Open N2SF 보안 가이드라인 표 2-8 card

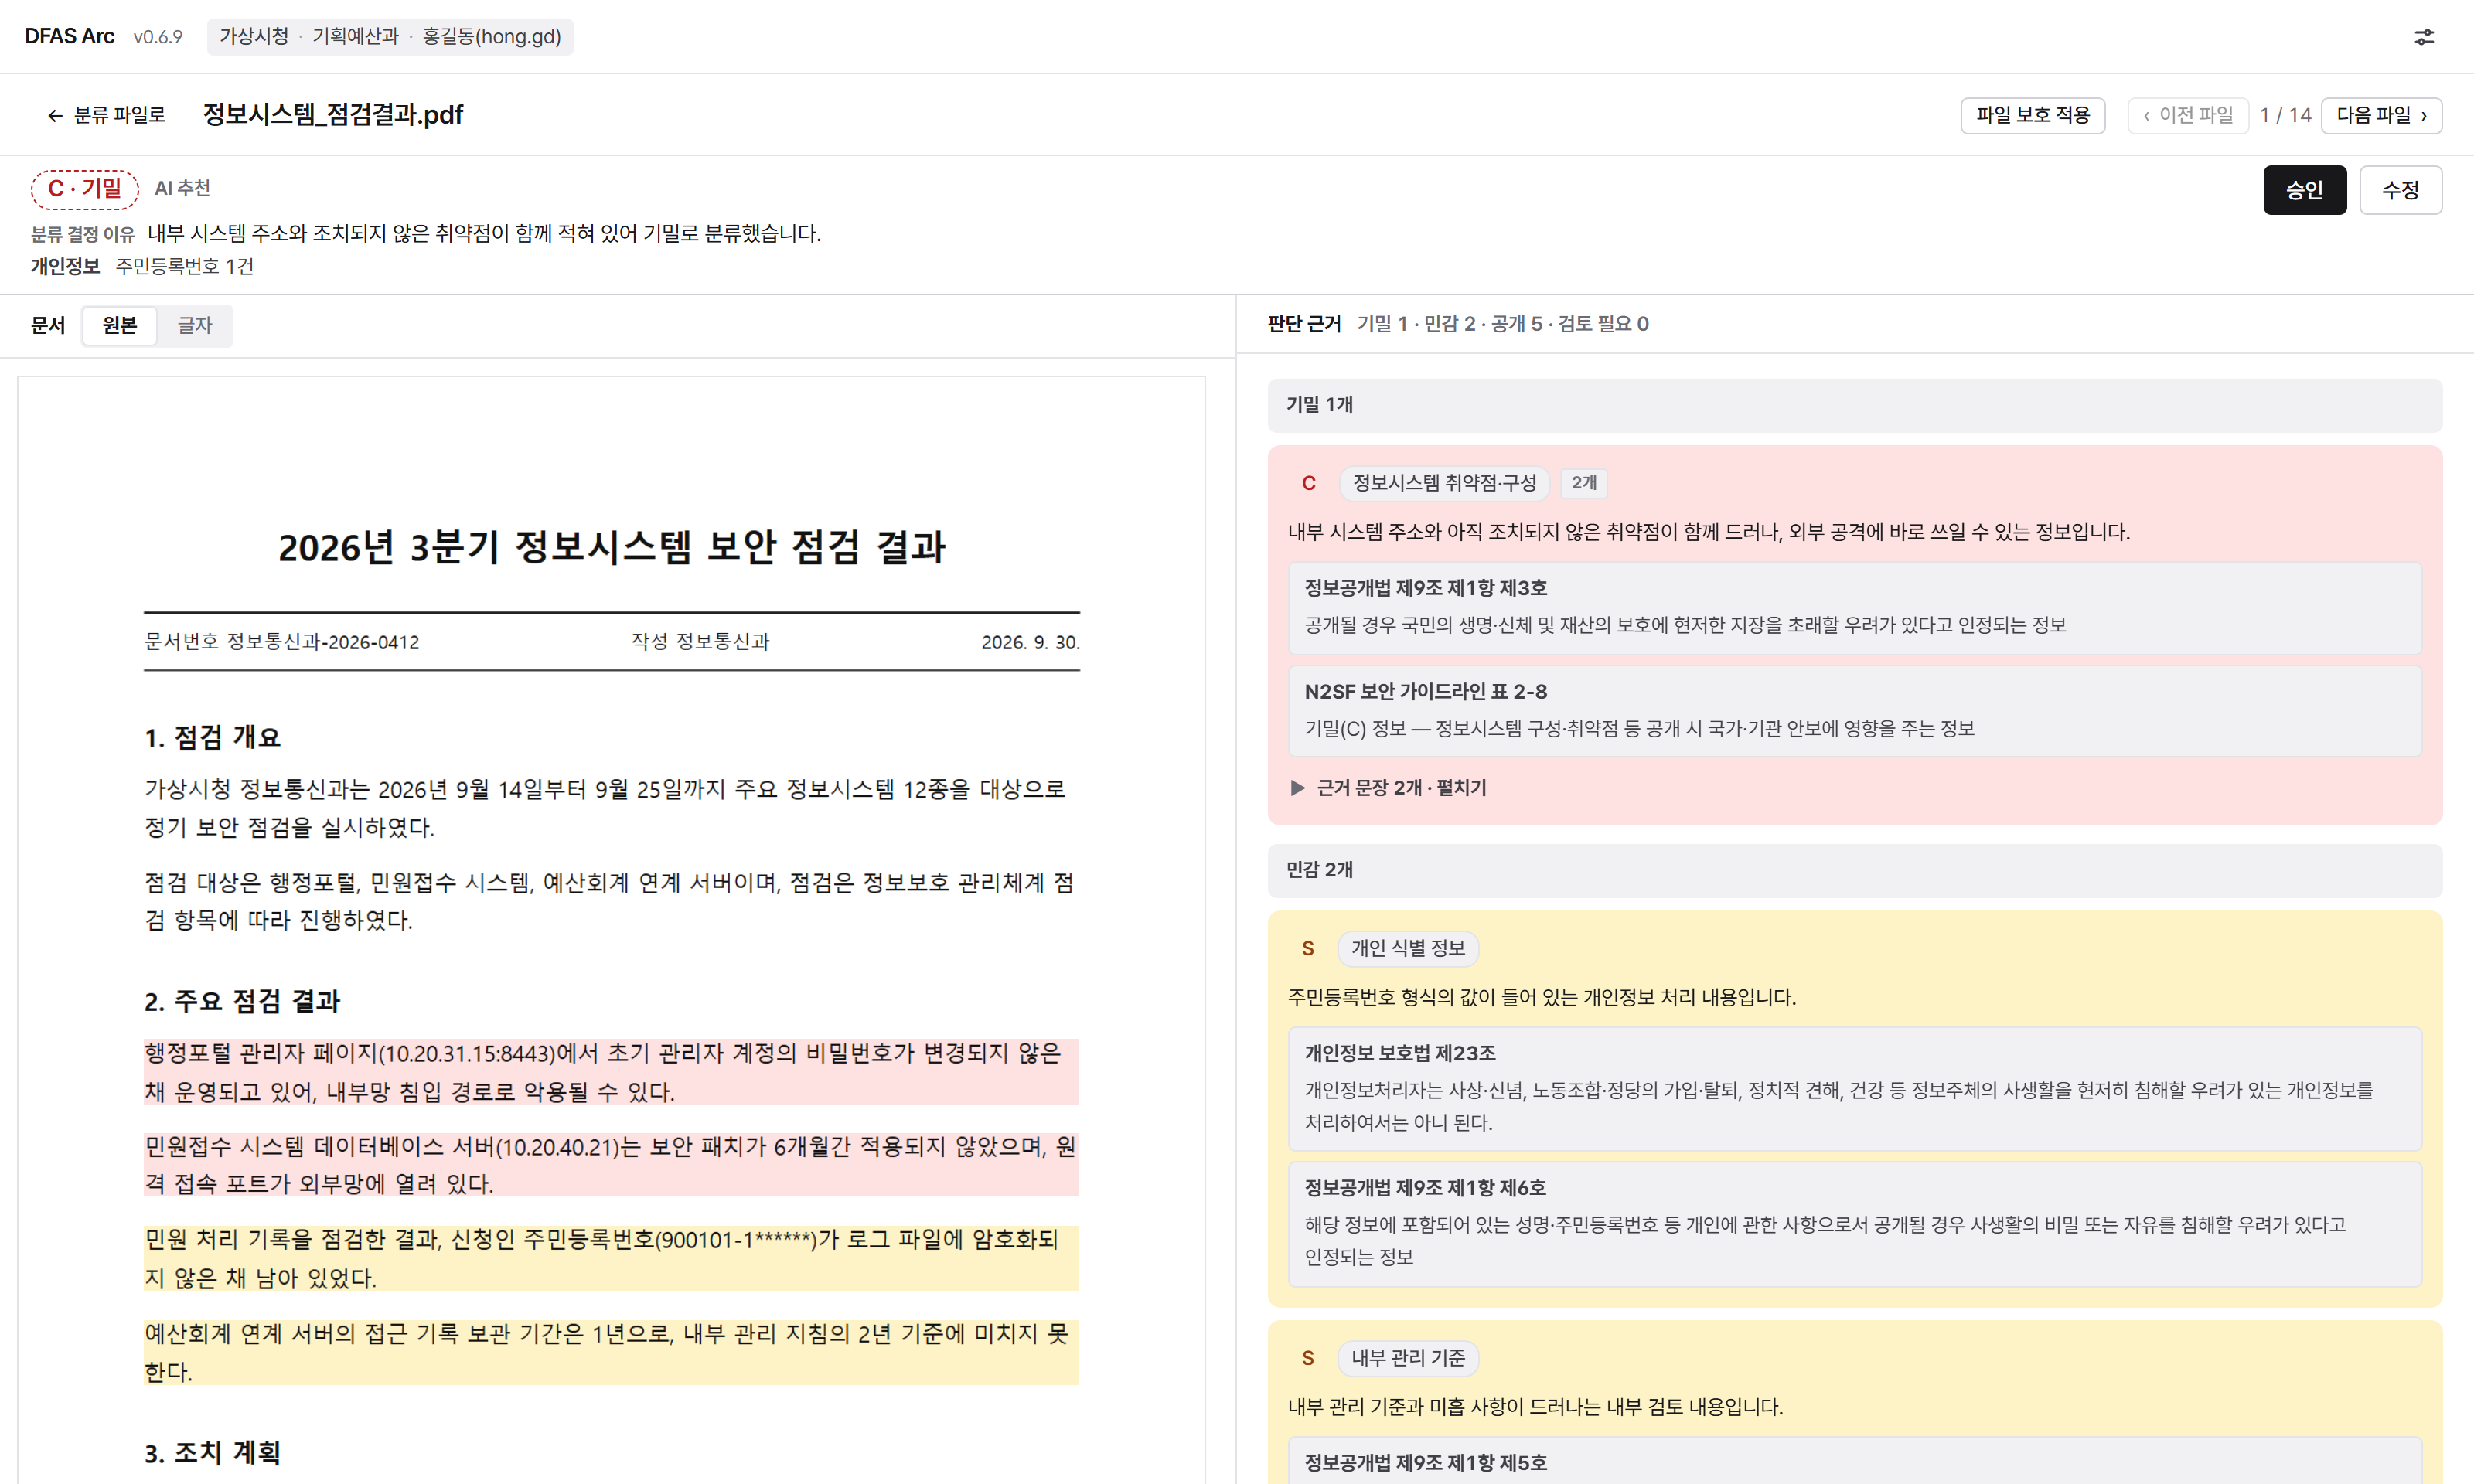[1855, 711]
